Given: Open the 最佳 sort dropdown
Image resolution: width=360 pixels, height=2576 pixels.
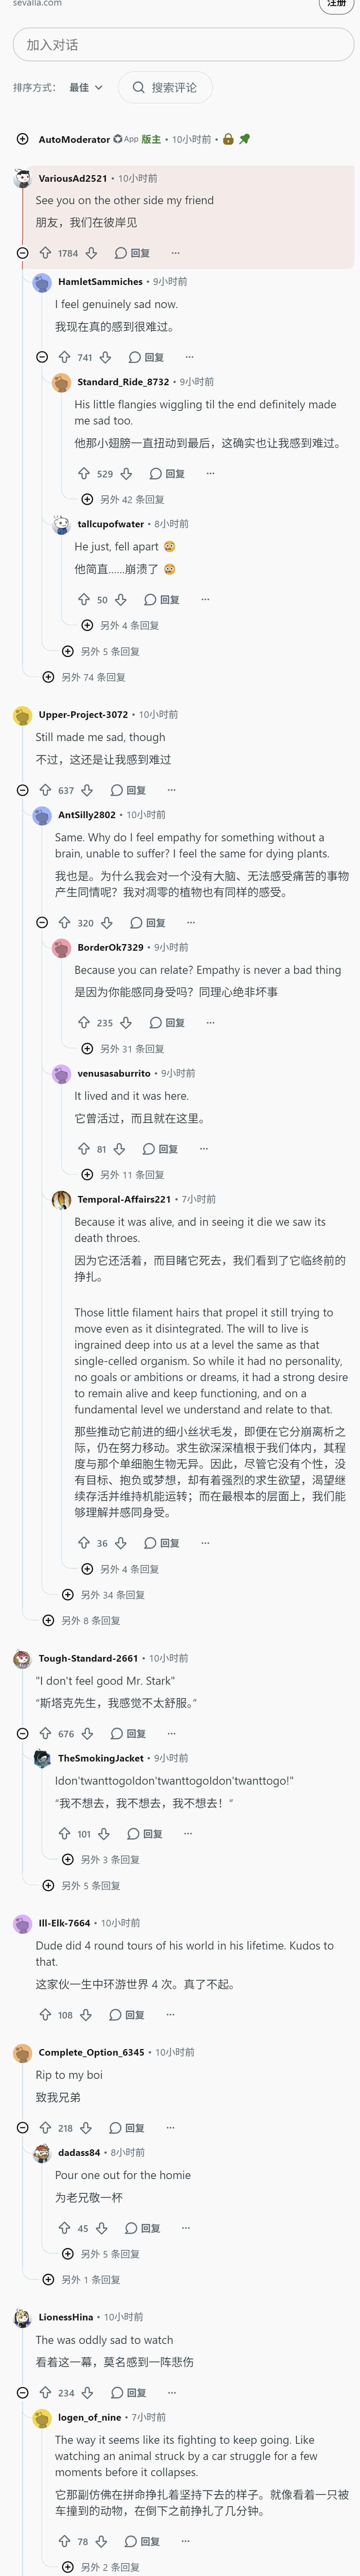Looking at the screenshot, I should pyautogui.click(x=86, y=88).
